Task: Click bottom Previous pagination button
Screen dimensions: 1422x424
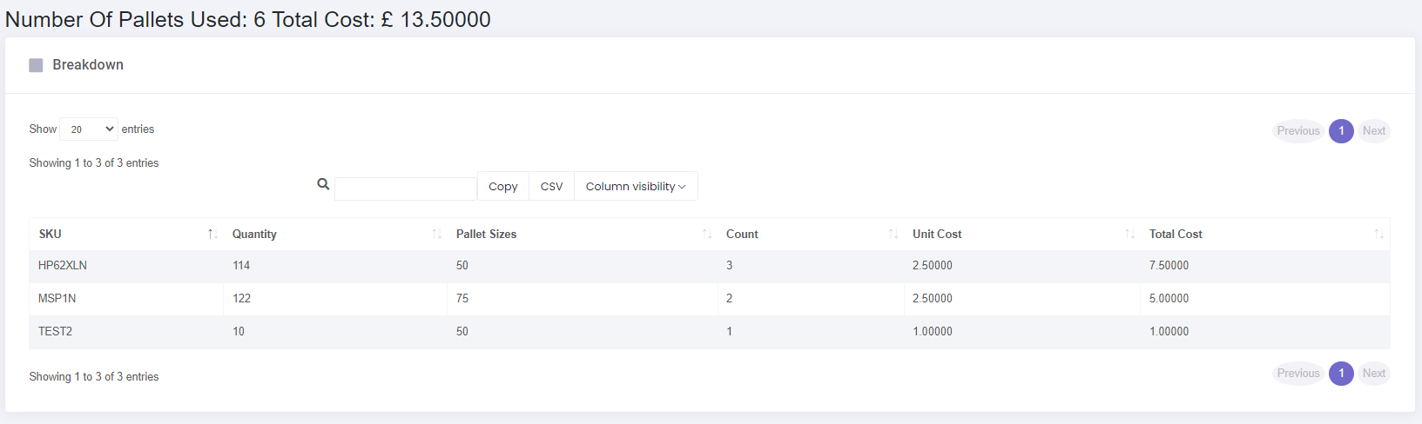Action: click(1298, 374)
